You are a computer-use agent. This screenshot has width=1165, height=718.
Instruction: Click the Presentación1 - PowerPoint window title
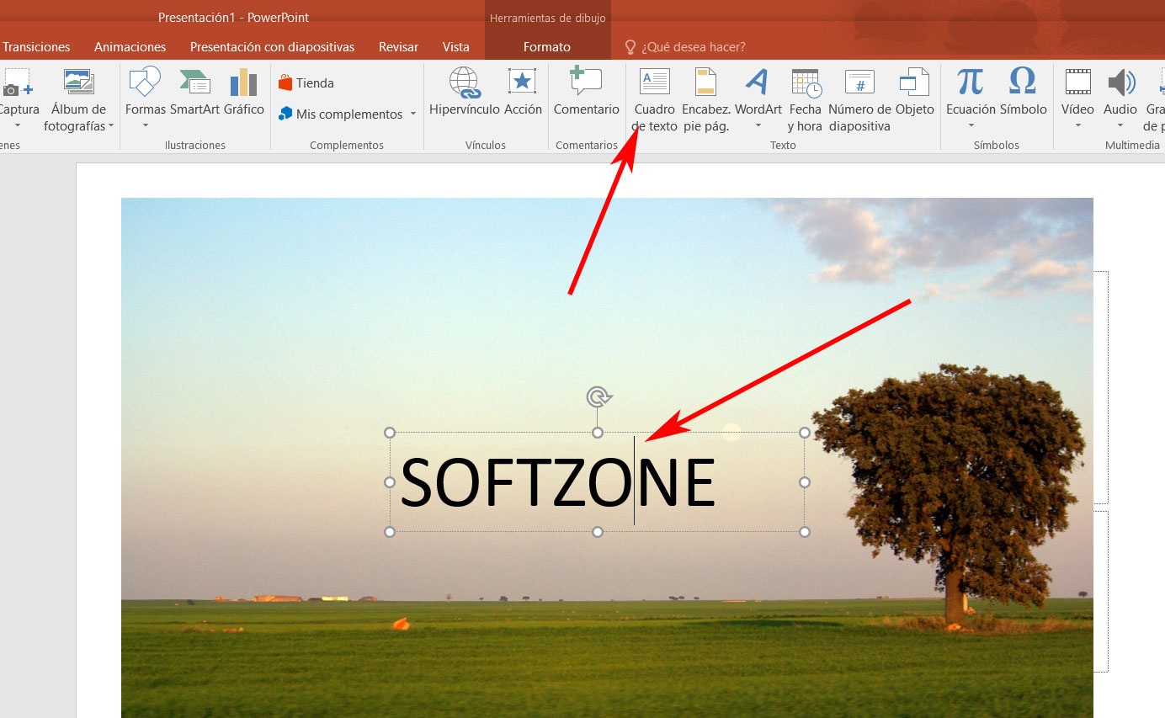tap(233, 18)
